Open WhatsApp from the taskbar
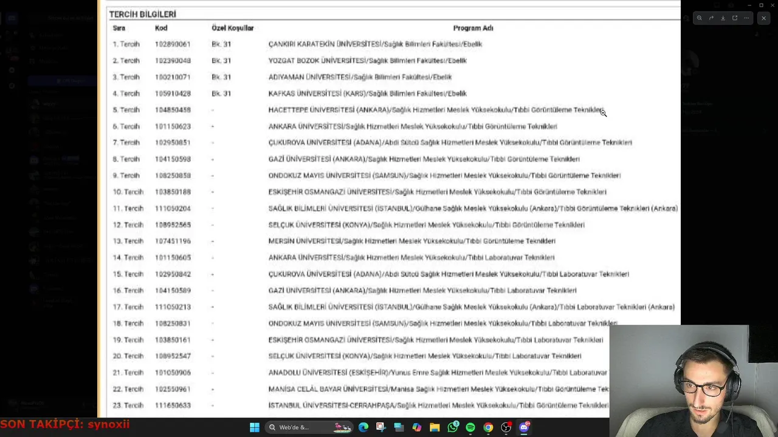Screen dimensions: 778x437 tap(453, 427)
